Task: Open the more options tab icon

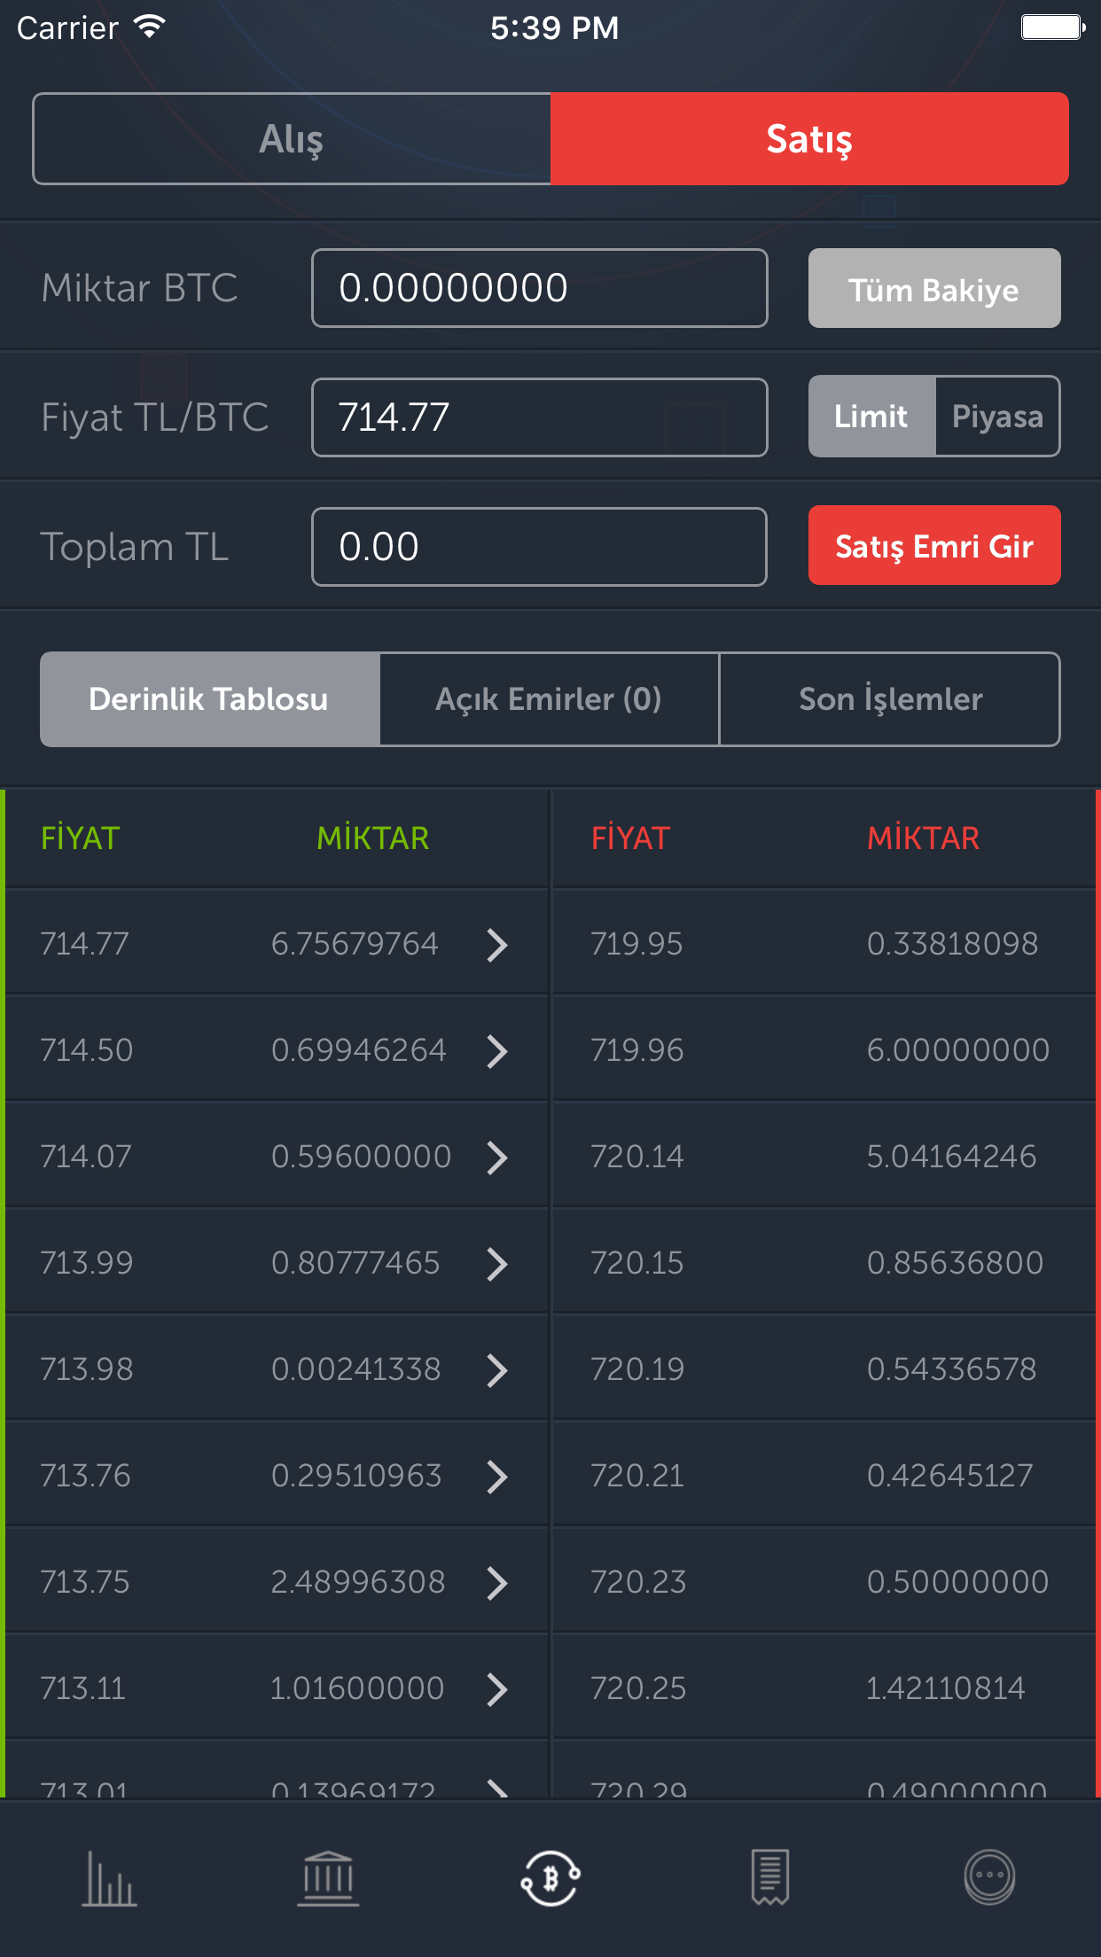Action: tap(990, 1877)
